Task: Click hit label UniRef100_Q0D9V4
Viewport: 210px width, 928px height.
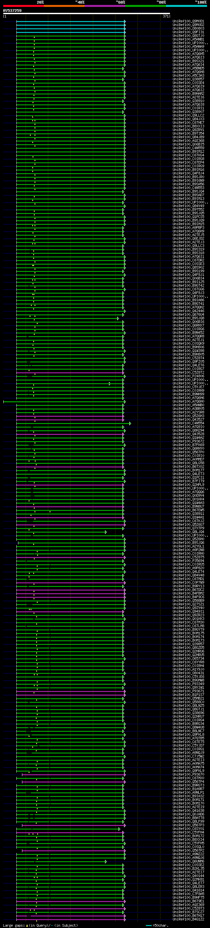Action: coord(188,495)
